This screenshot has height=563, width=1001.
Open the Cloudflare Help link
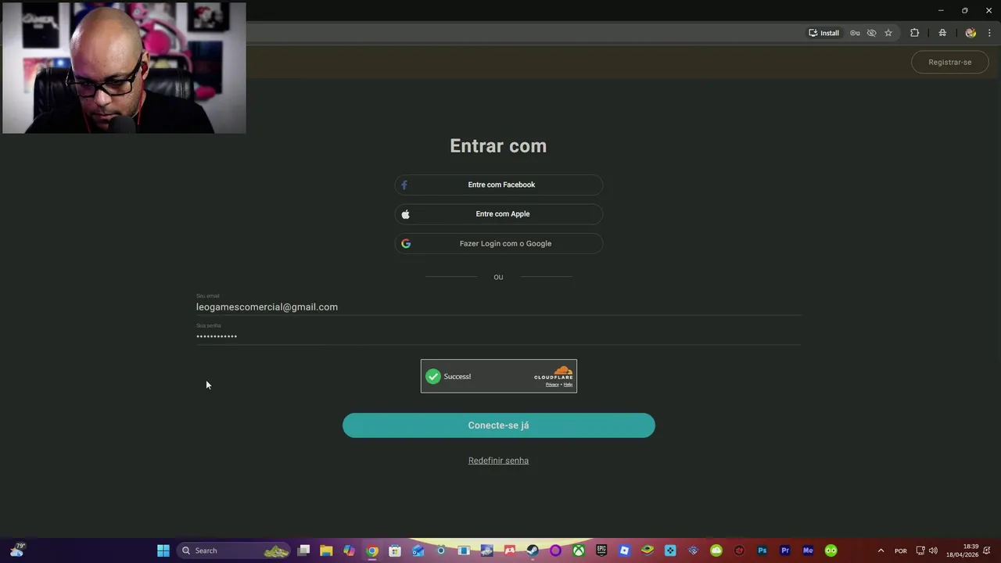pyautogui.click(x=569, y=385)
